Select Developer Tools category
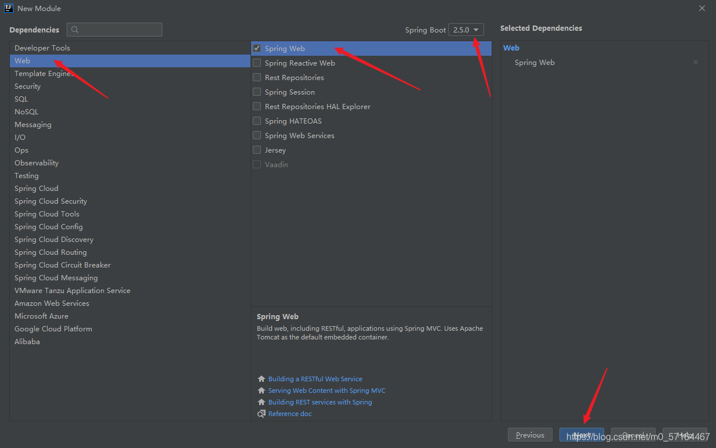The height and width of the screenshot is (448, 716). coord(130,48)
